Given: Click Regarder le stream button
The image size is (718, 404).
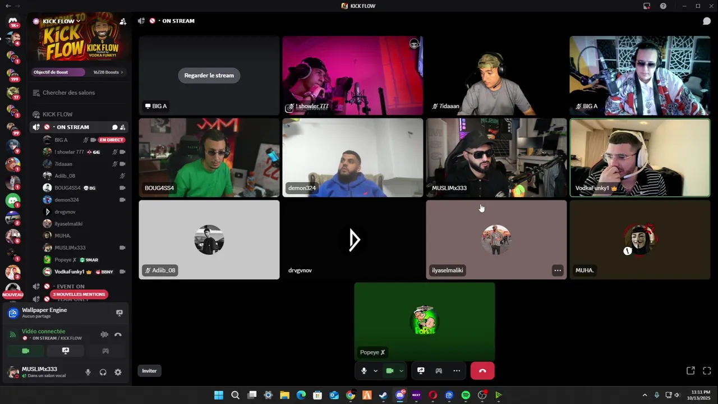Looking at the screenshot, I should click(x=209, y=75).
